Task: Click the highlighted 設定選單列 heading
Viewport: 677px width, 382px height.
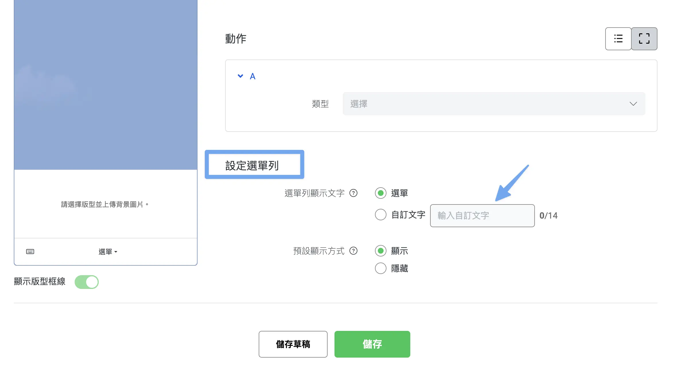Action: tap(252, 166)
